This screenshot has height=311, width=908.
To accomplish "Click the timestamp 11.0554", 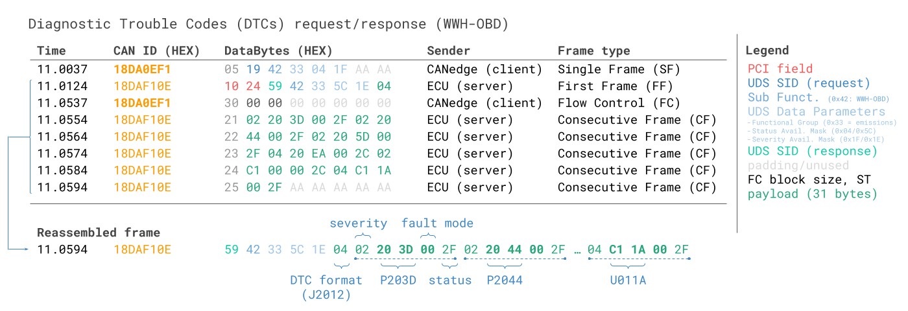I will tap(62, 120).
